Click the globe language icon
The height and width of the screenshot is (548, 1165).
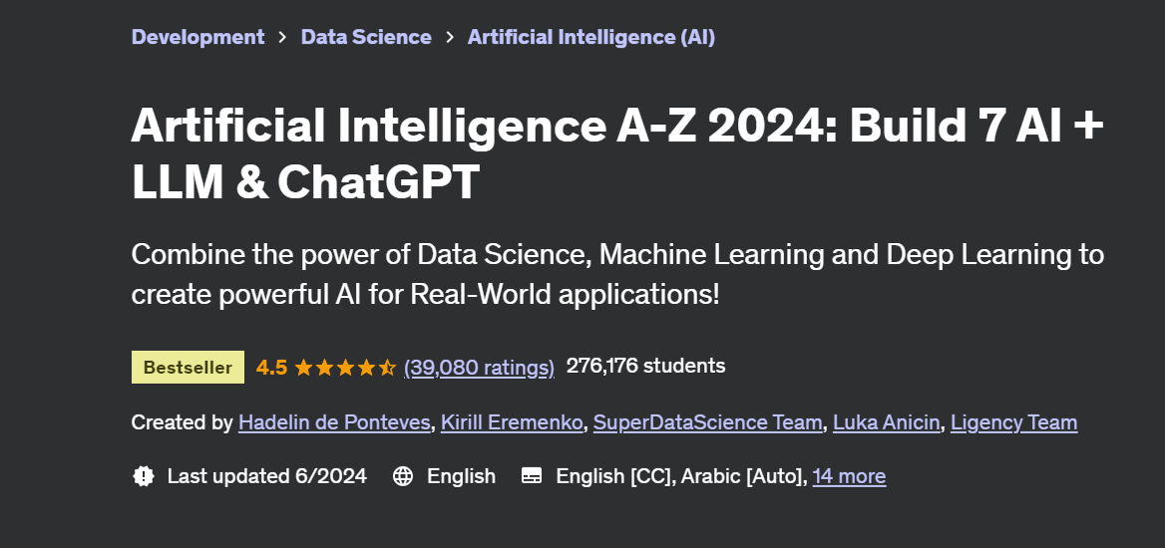403,476
